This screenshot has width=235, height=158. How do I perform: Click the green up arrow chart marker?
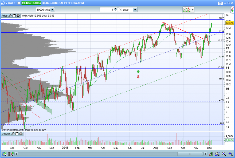(x=138, y=72)
